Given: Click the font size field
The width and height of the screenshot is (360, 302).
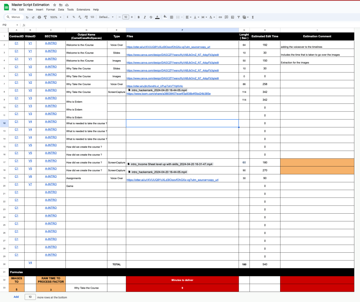Looking at the screenshot, I should (126, 17).
